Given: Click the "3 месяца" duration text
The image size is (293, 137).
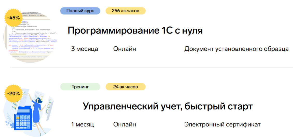Looking at the screenshot, I should coord(85,49).
